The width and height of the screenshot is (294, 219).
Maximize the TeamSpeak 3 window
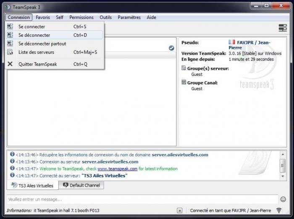267,6
